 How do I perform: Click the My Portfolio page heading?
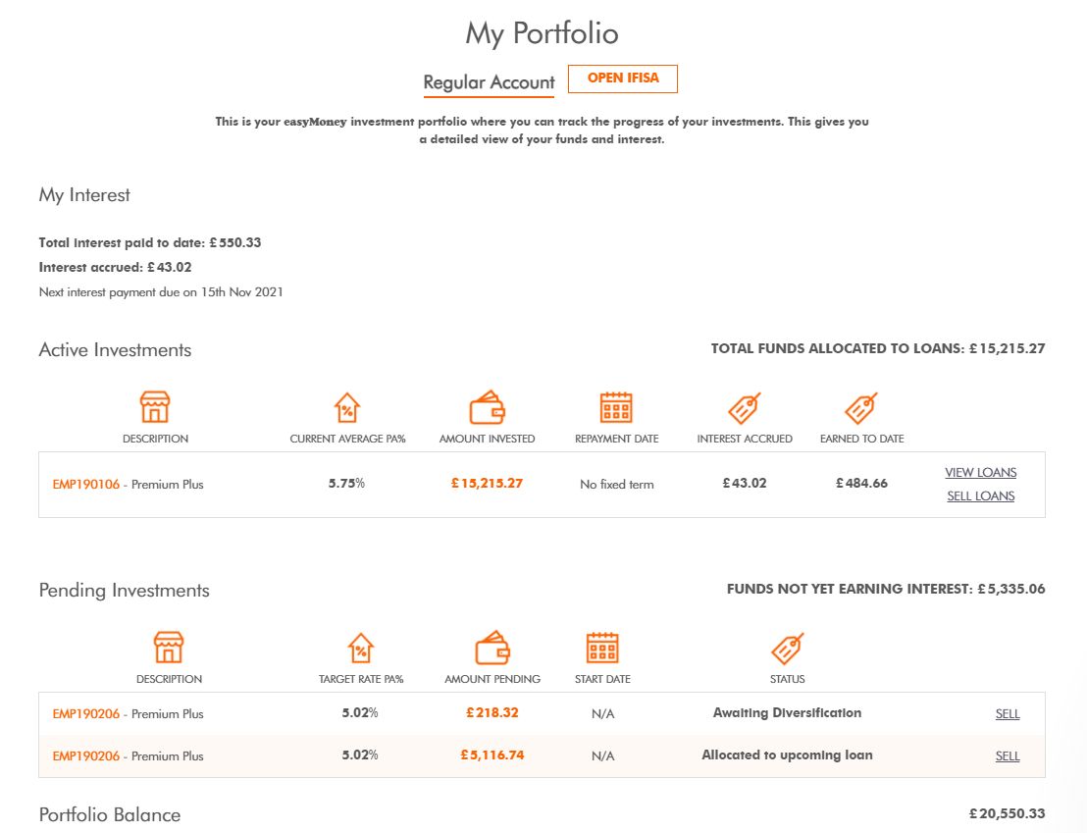point(543,33)
